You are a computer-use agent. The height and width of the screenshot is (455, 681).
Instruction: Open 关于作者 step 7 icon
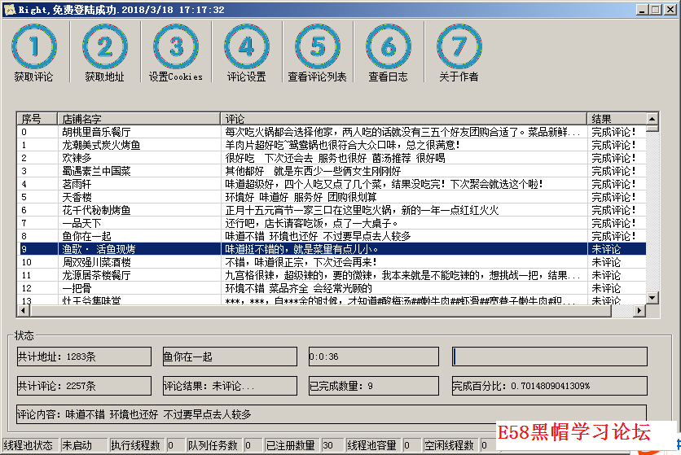tap(459, 47)
